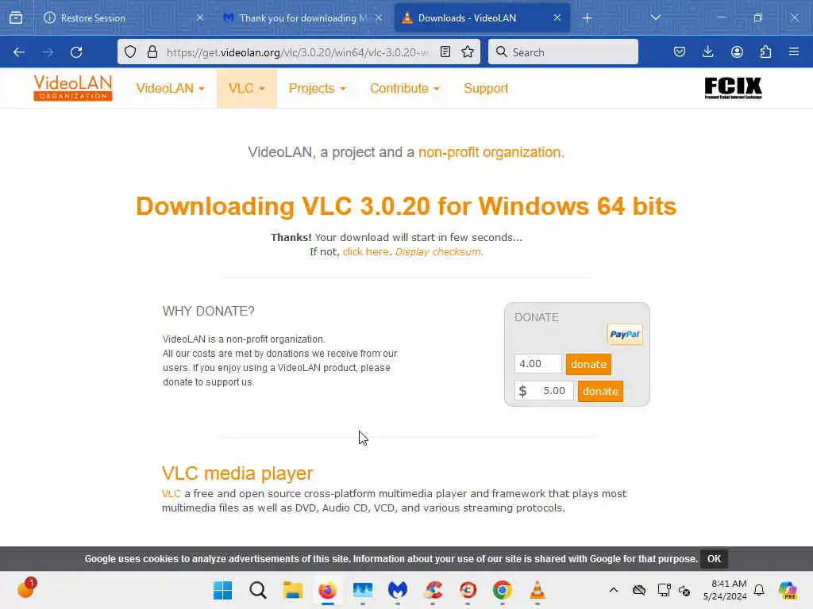
Task: Show hidden system tray icons chevron
Action: click(614, 590)
